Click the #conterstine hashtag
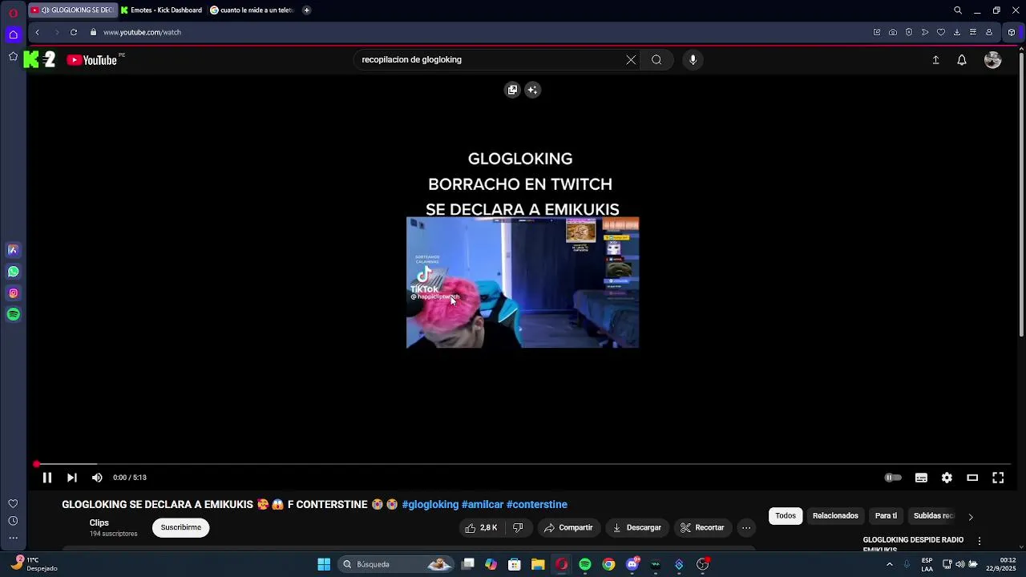The image size is (1026, 577). [537, 505]
